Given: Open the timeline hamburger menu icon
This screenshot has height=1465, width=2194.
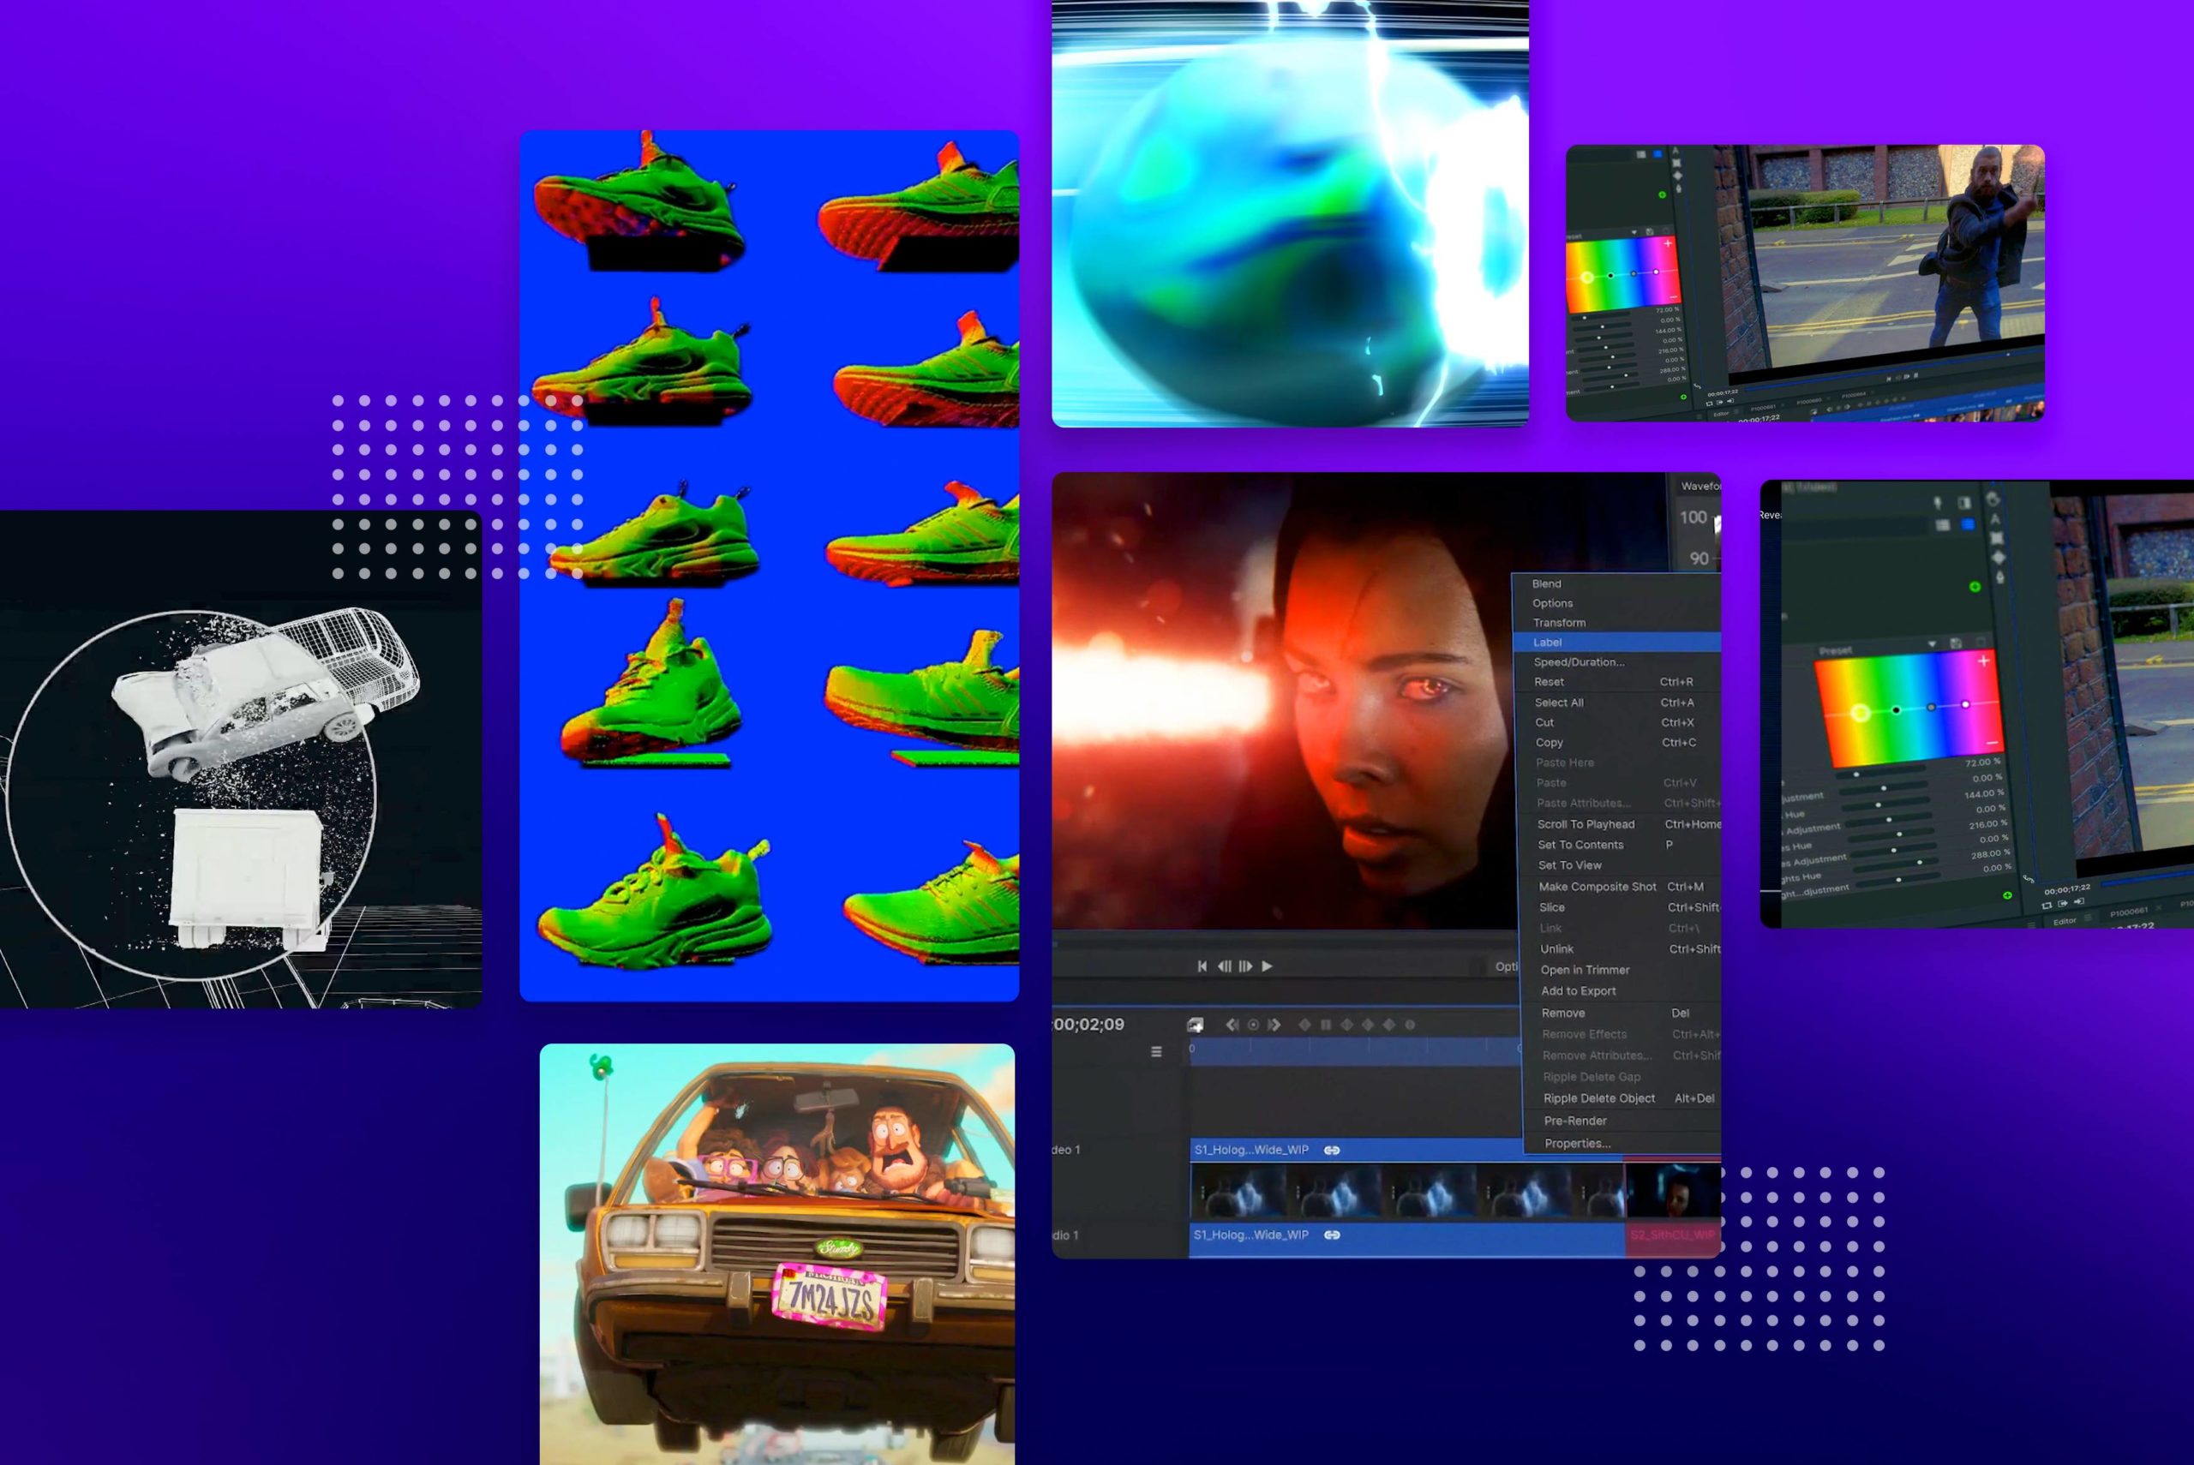Looking at the screenshot, I should click(1156, 1049).
